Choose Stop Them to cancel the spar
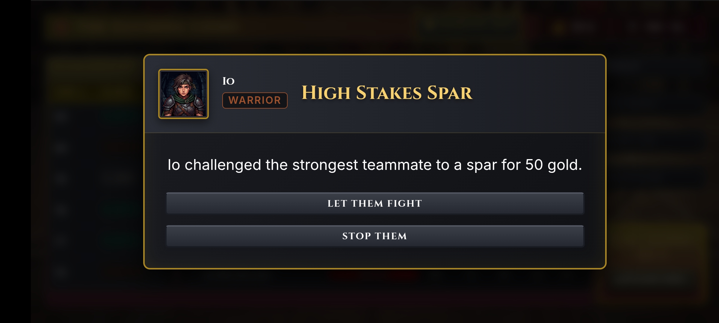The image size is (719, 323). click(375, 236)
